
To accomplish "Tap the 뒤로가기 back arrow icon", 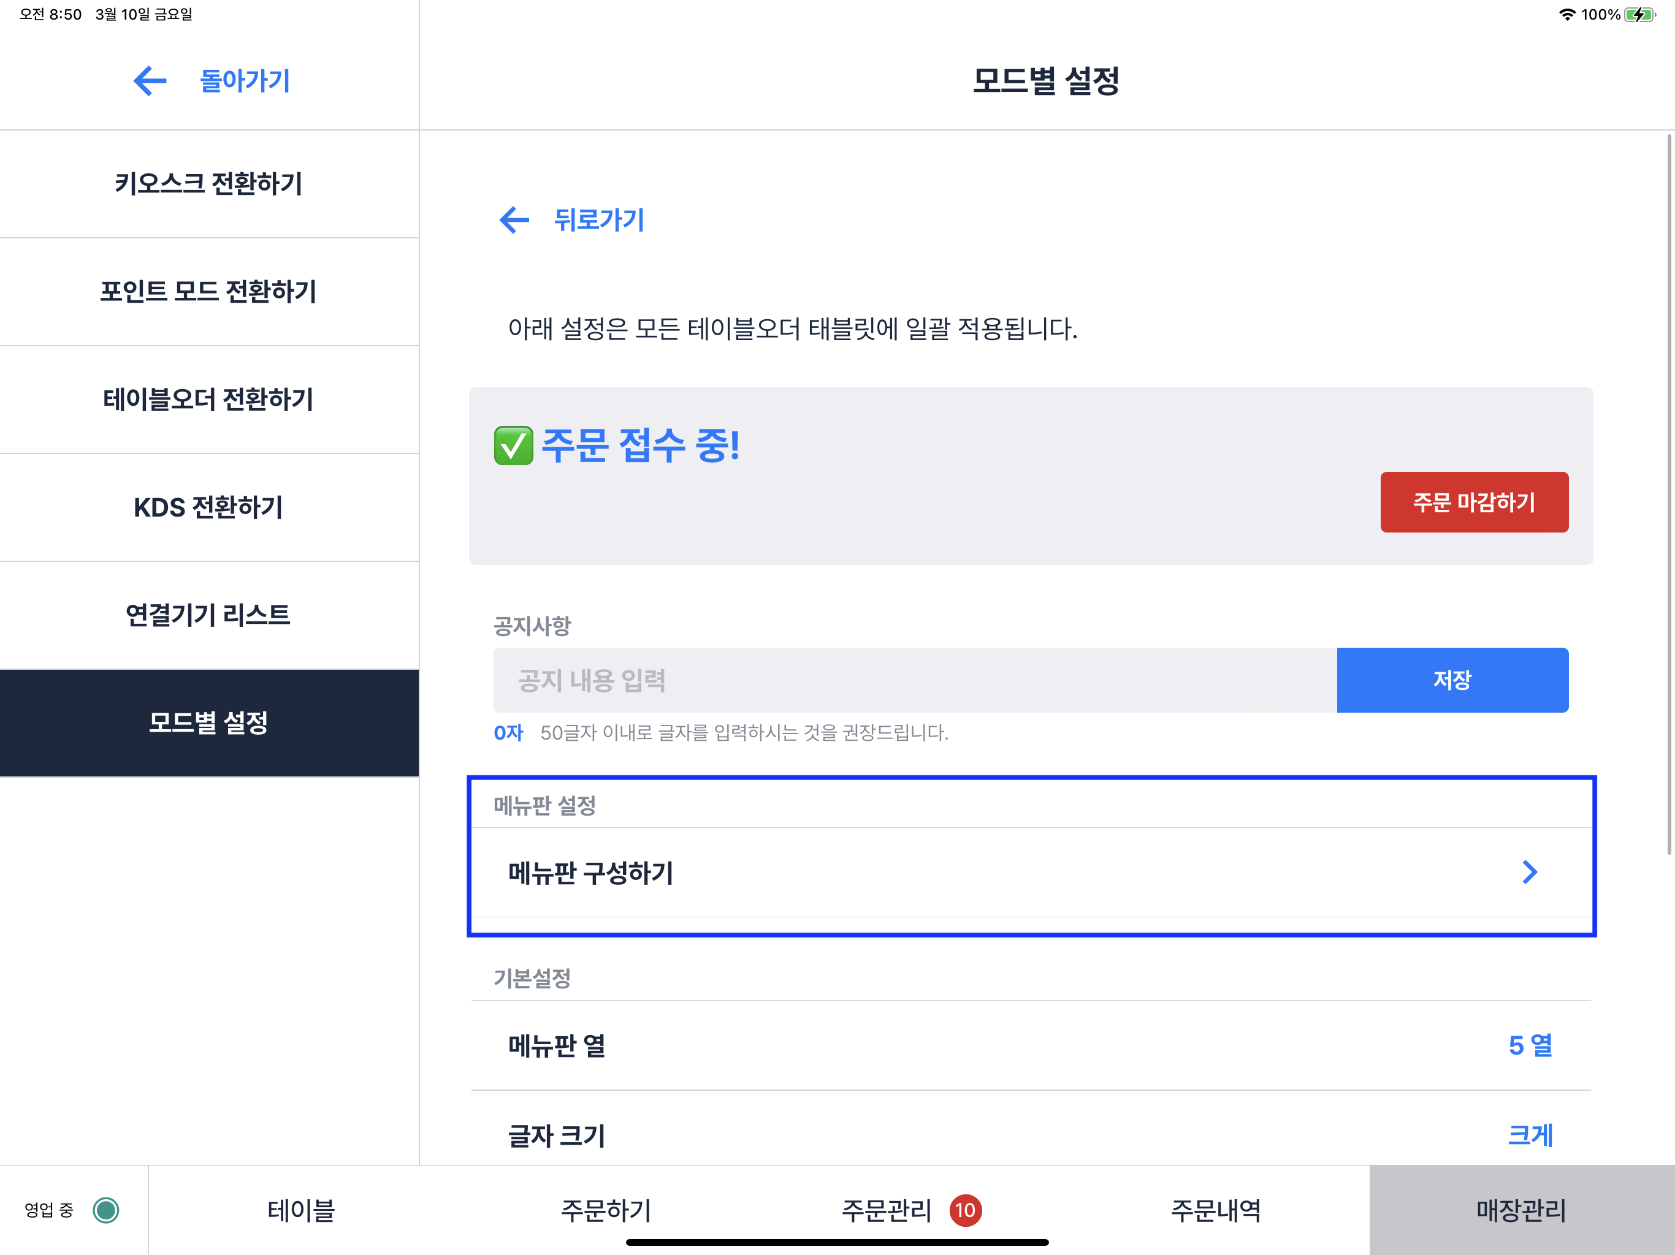I will [x=514, y=220].
